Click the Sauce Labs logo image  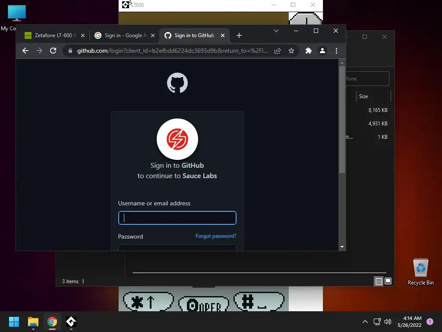(x=177, y=139)
